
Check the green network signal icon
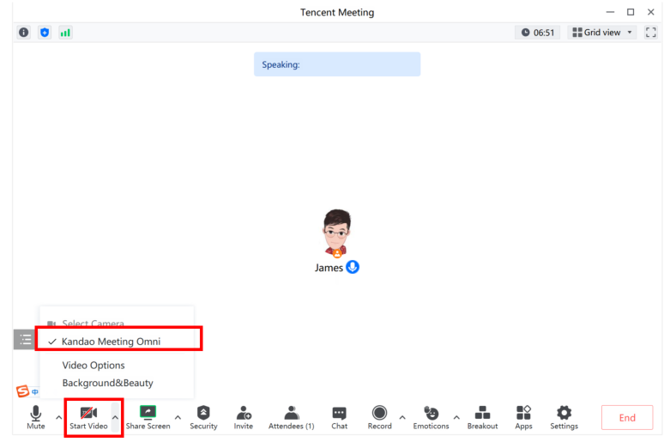[x=65, y=33]
